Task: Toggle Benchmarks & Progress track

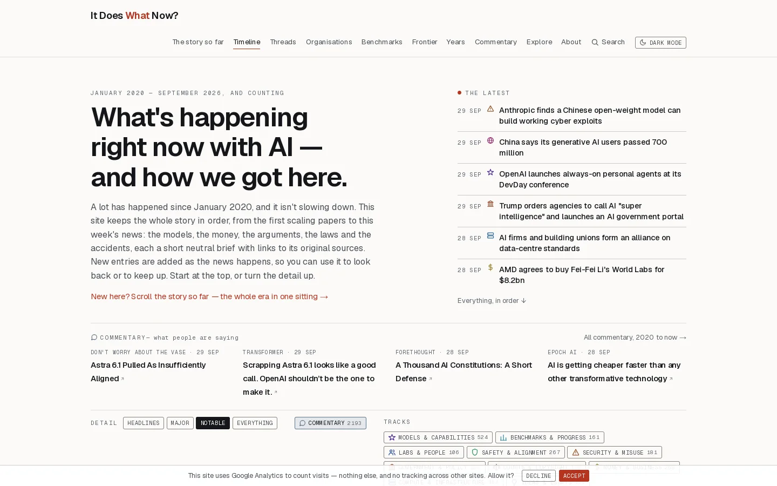Action: [x=550, y=437]
